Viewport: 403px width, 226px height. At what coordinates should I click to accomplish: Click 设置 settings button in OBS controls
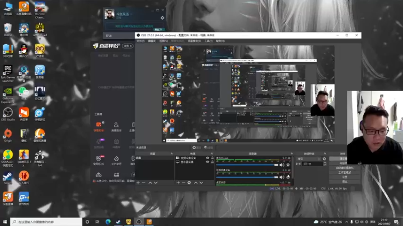click(x=345, y=177)
